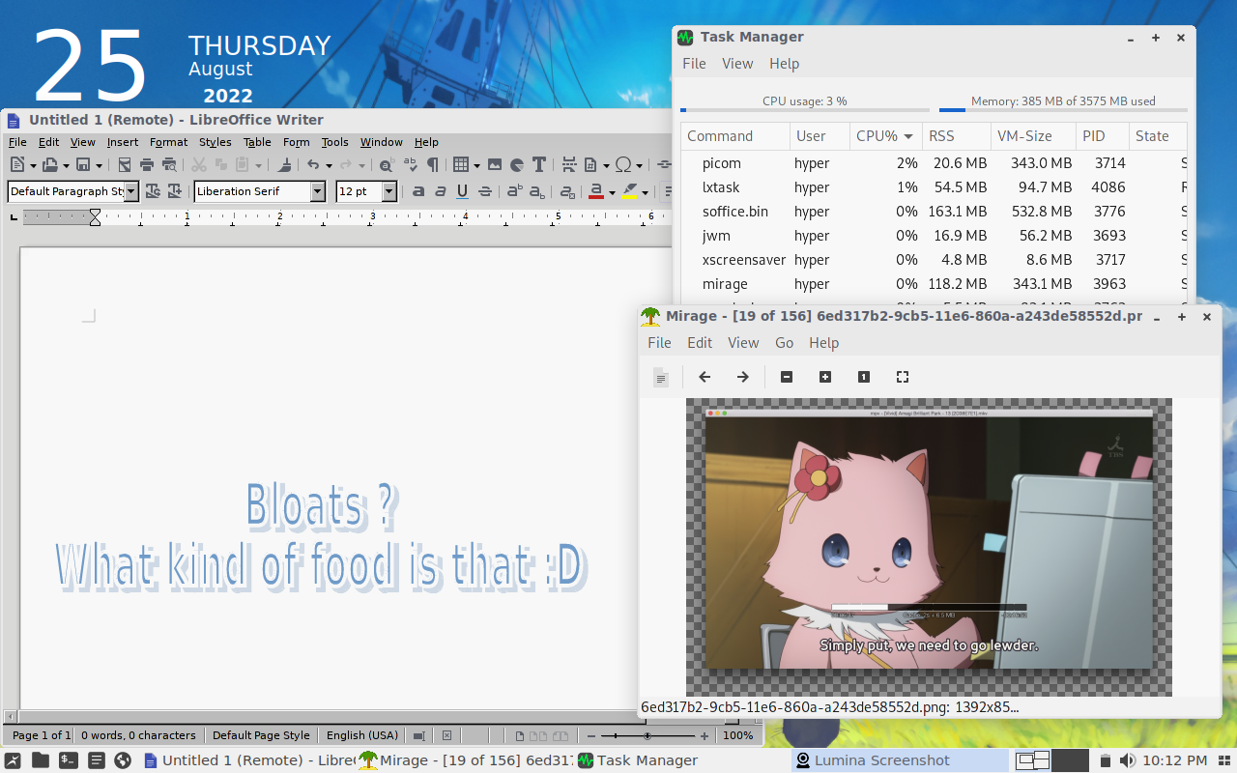Click Mirage zoom in icon
The image size is (1237, 773).
pos(825,377)
